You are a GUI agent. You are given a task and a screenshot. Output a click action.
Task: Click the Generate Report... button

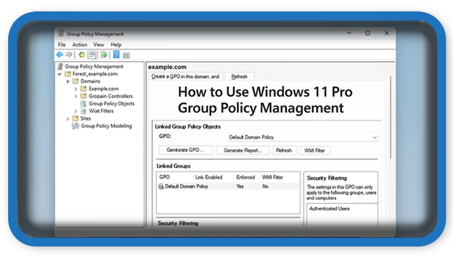[x=243, y=150]
